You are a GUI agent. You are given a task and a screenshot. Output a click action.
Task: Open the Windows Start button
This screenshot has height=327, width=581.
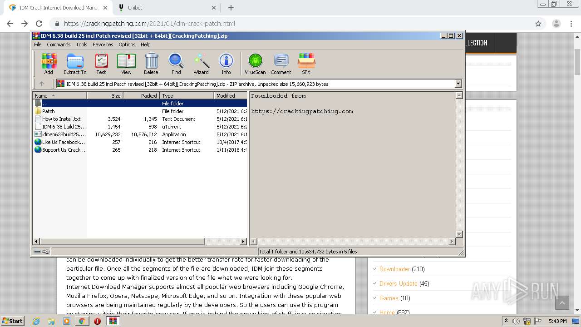[x=13, y=321]
